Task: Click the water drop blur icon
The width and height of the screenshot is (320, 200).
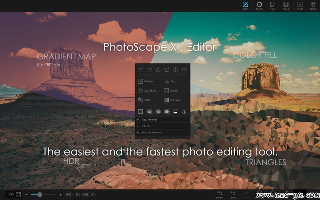Action: pyautogui.click(x=184, y=112)
